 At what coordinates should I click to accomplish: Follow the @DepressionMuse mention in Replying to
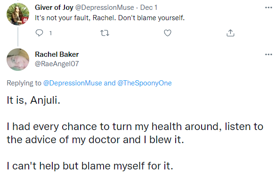tap(73, 83)
